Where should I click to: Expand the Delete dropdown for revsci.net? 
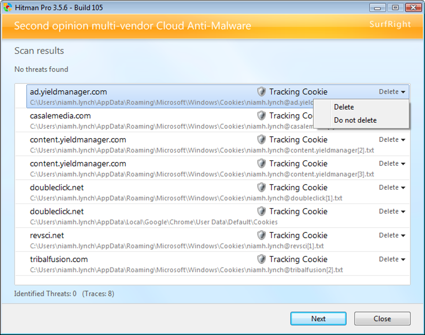(392, 236)
